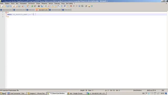Click the Save Recorded Macro icon
Image resolution: width=168 pixels, height=95 pixels.
82,6
